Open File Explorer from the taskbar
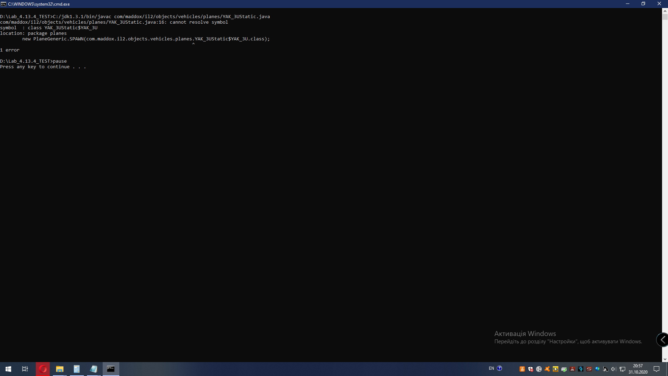The height and width of the screenshot is (376, 668). (x=59, y=369)
